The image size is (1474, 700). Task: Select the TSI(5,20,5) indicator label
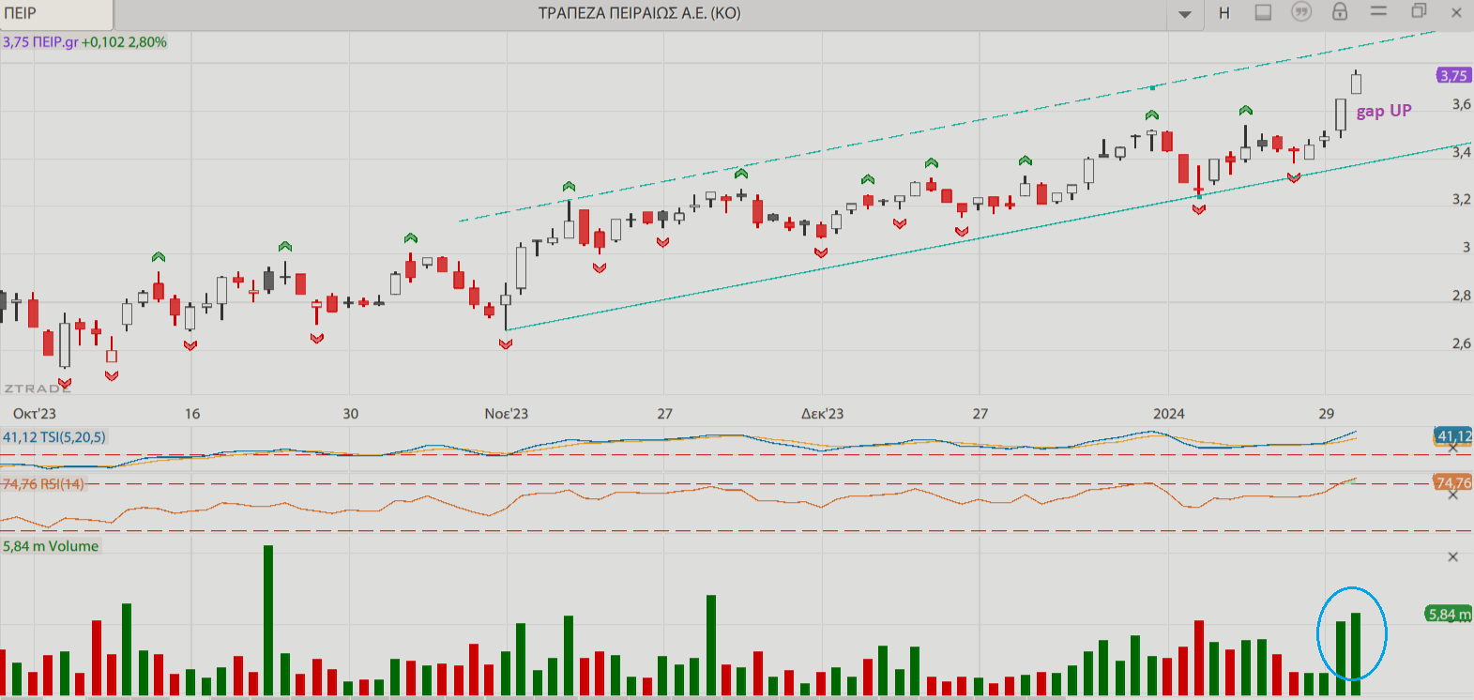click(54, 437)
